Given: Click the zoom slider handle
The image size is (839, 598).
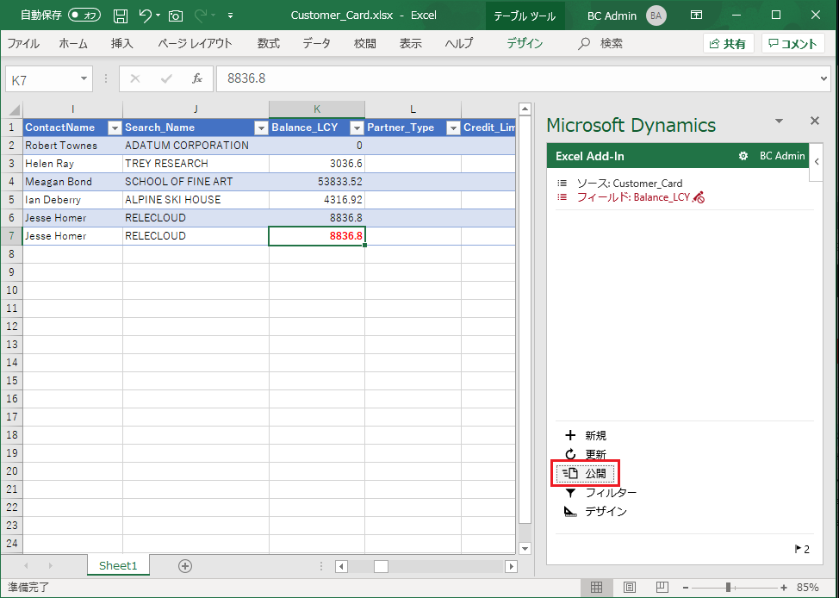Looking at the screenshot, I should 728,588.
